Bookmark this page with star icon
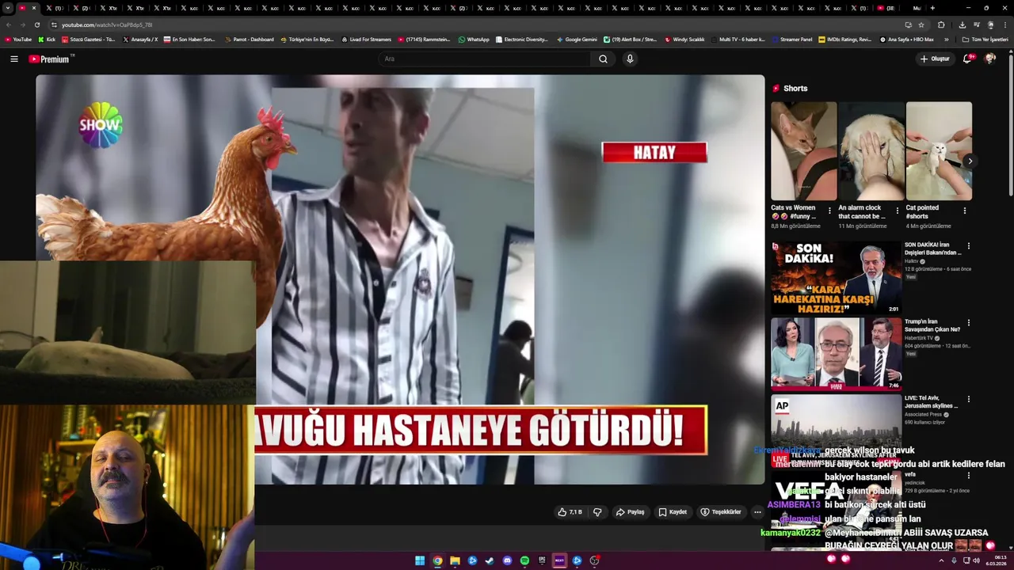 [x=921, y=25]
